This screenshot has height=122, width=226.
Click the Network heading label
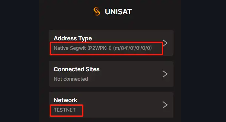coord(65,100)
